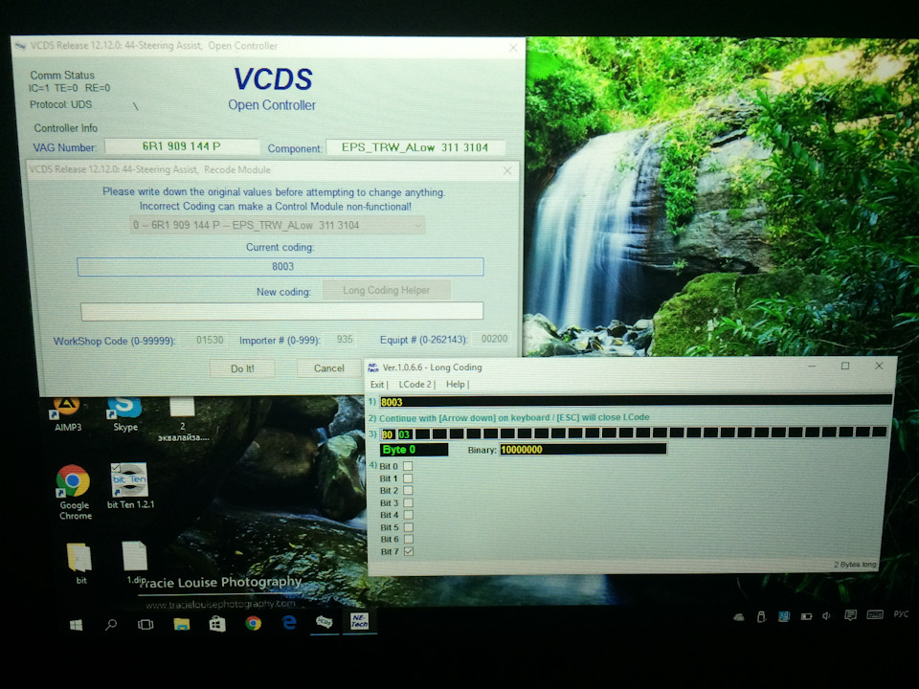
Task: Click the Importer number field 935
Action: [x=345, y=339]
